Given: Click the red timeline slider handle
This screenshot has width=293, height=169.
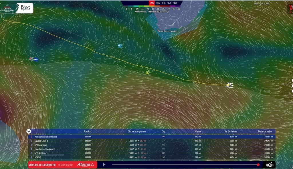Looking at the screenshot, I should pos(258,165).
